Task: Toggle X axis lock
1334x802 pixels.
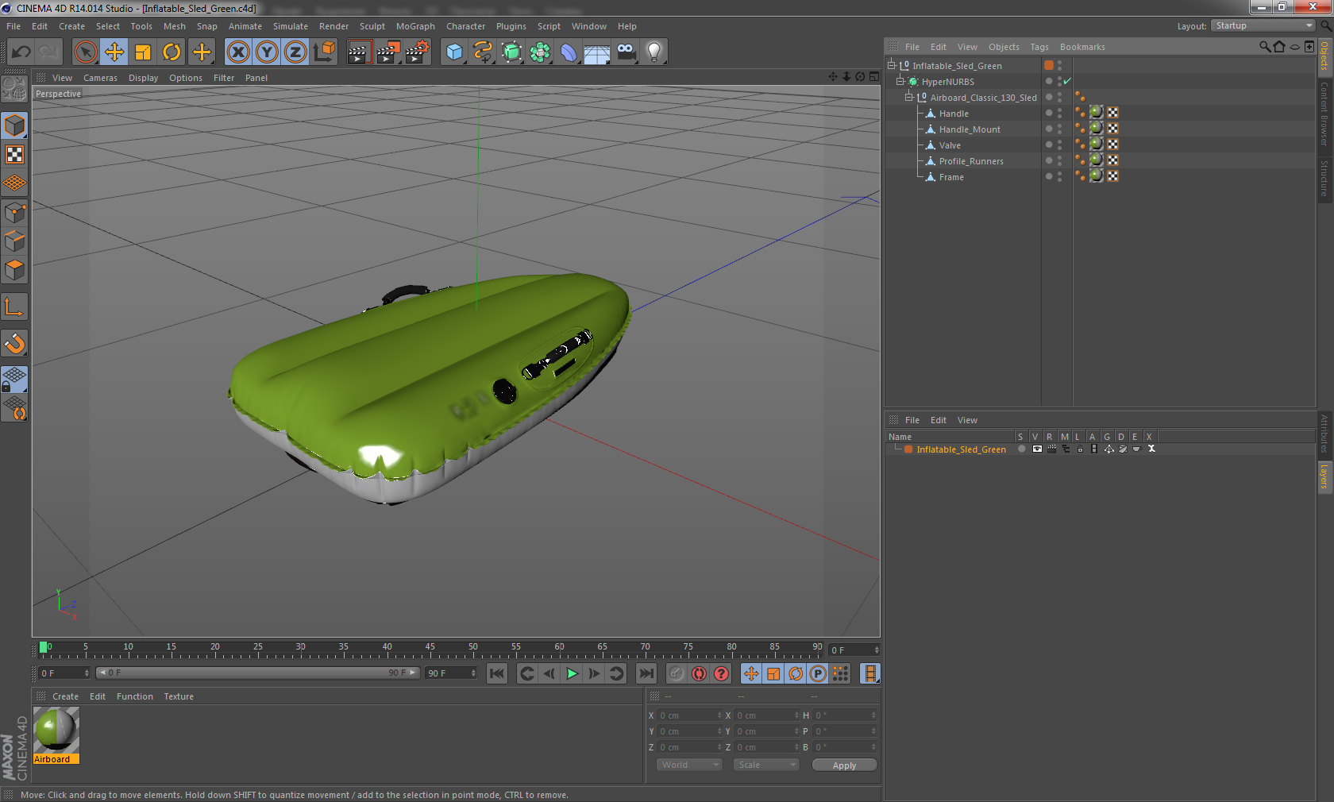Action: 237,52
